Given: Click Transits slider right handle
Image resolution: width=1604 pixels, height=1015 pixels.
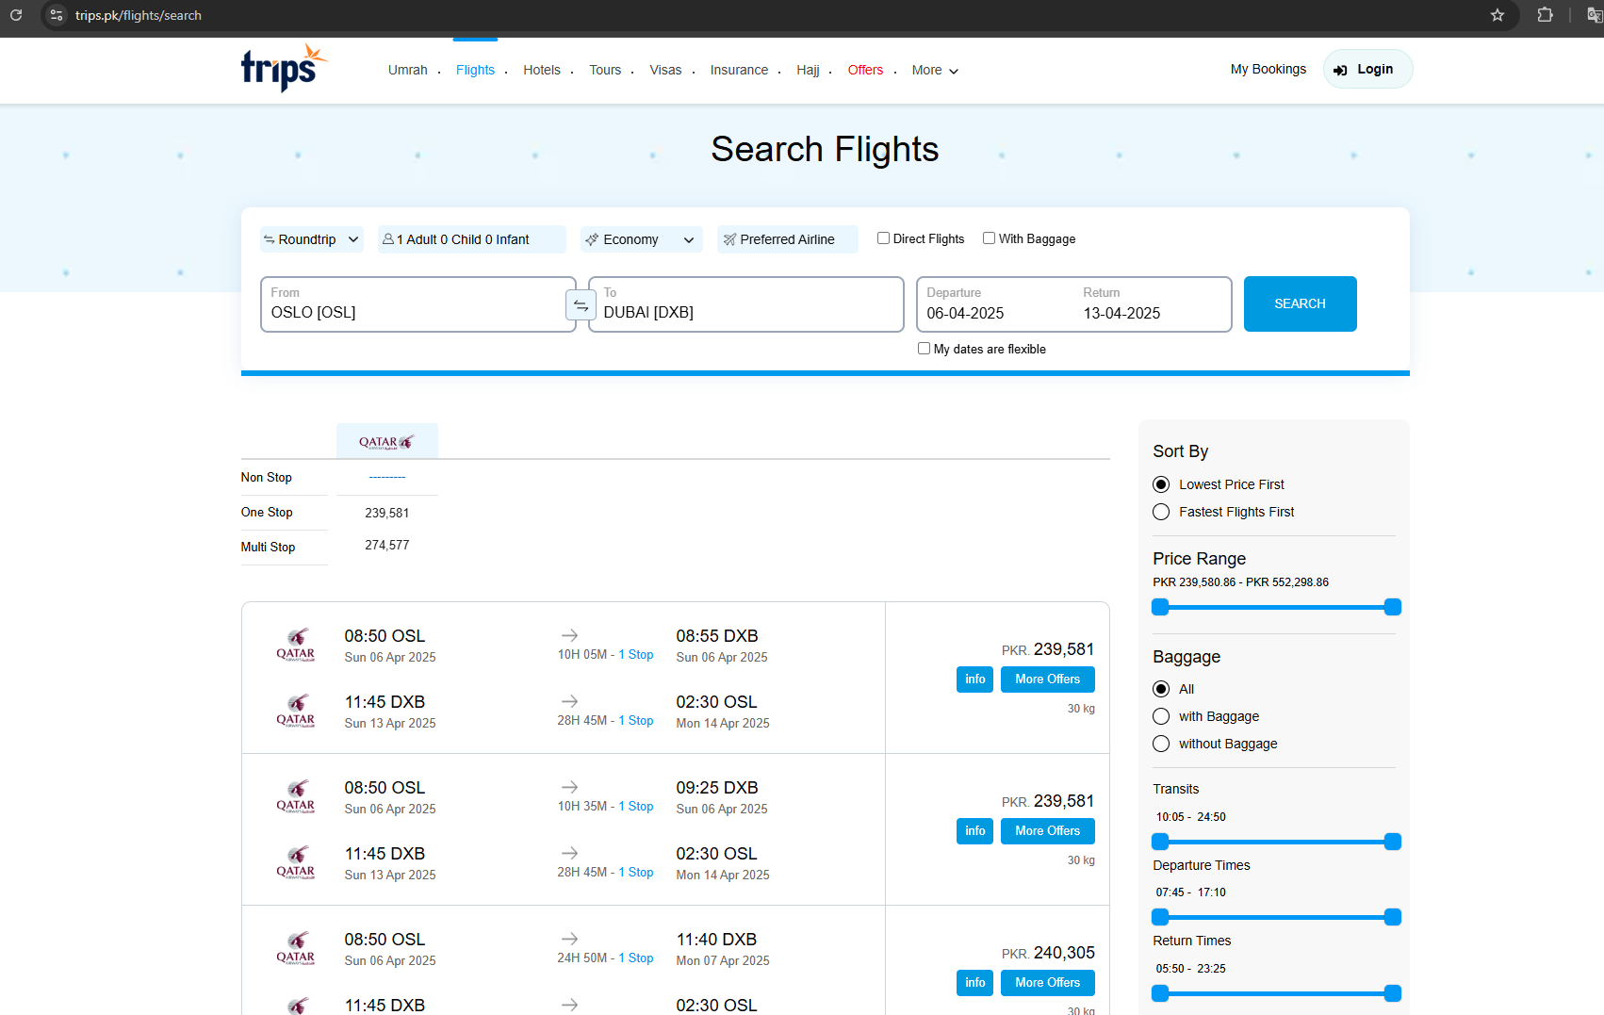Looking at the screenshot, I should [1393, 842].
